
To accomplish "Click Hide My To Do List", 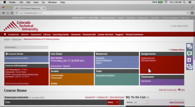I will pyautogui.click(x=167, y=90).
